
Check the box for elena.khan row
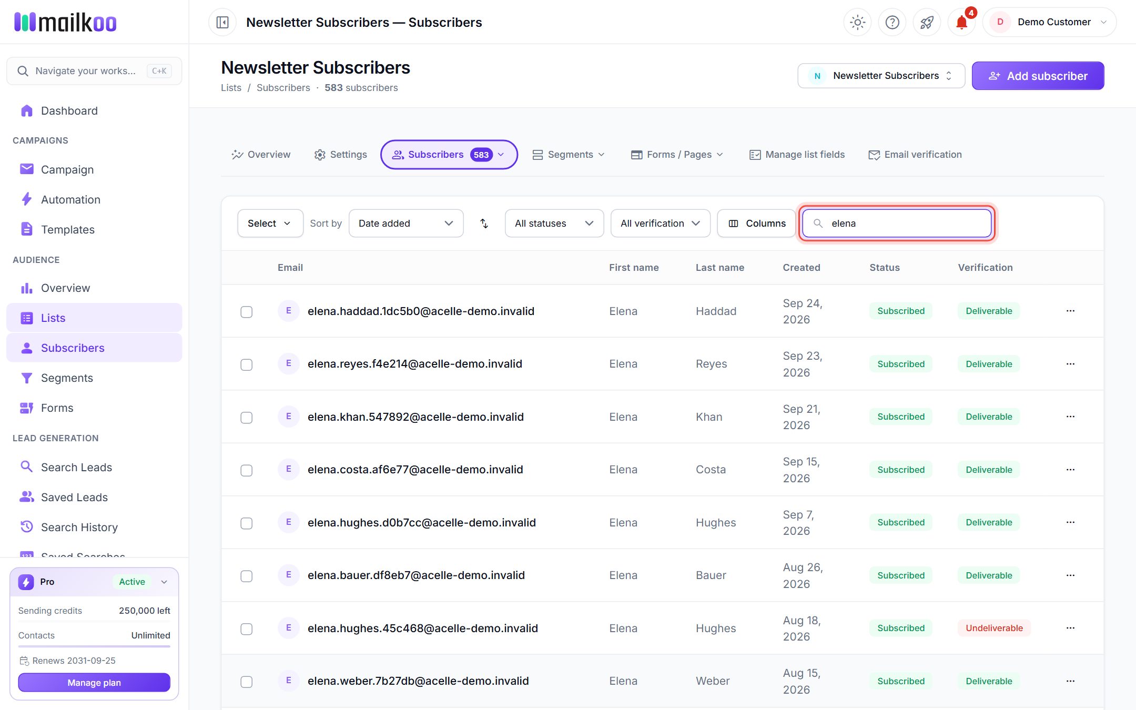(246, 418)
